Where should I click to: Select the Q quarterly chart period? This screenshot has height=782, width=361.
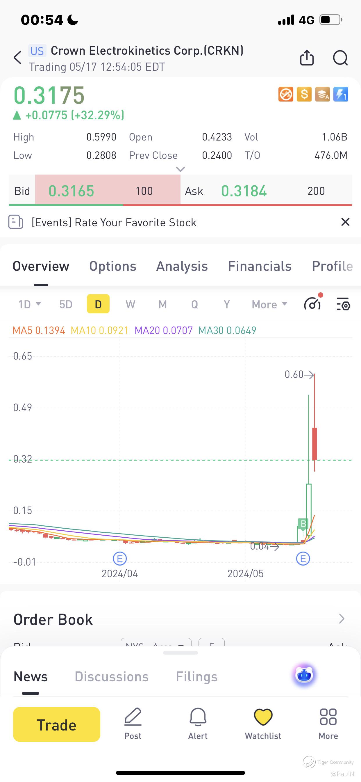(194, 304)
